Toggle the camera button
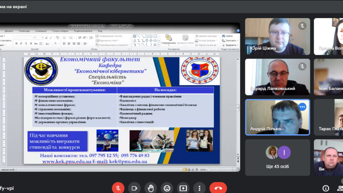The height and width of the screenshot is (193, 343). pyautogui.click(x=134, y=188)
